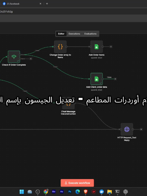Open the Add Order Items Google Sheets node

(96, 47)
